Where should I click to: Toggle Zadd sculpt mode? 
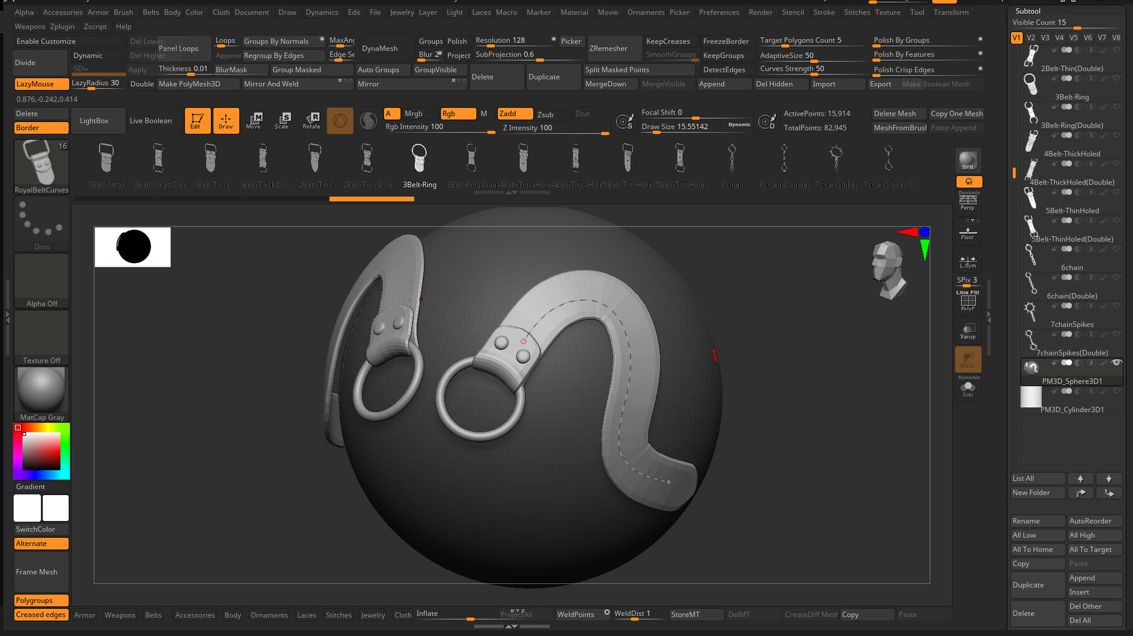tap(515, 114)
